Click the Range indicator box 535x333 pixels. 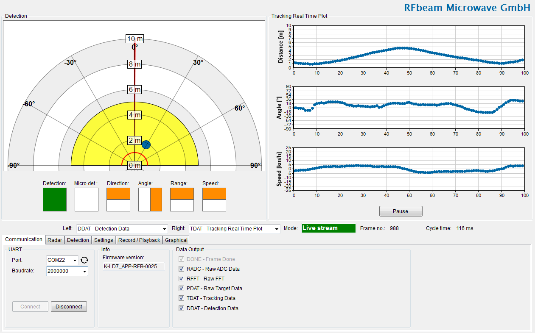pos(182,200)
